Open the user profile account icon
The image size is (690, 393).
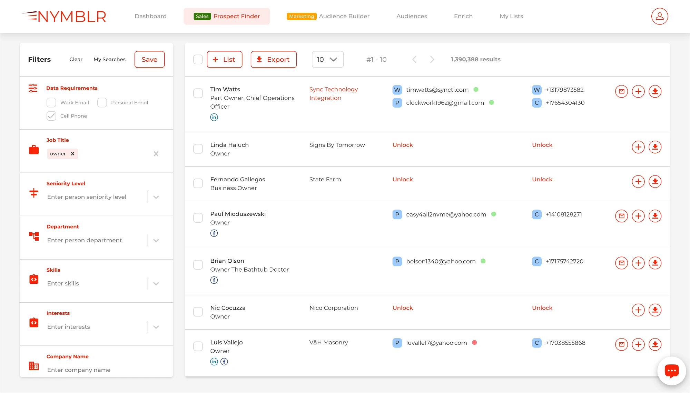point(659,16)
